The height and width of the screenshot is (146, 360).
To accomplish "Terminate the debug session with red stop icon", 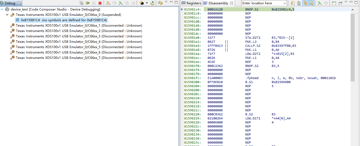I will click(100, 3).
